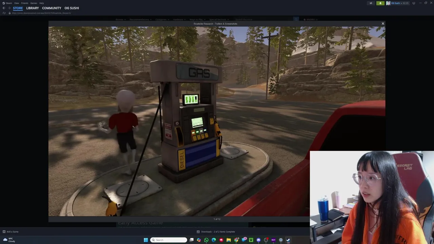Click the gas pump screenshot image

(217, 121)
